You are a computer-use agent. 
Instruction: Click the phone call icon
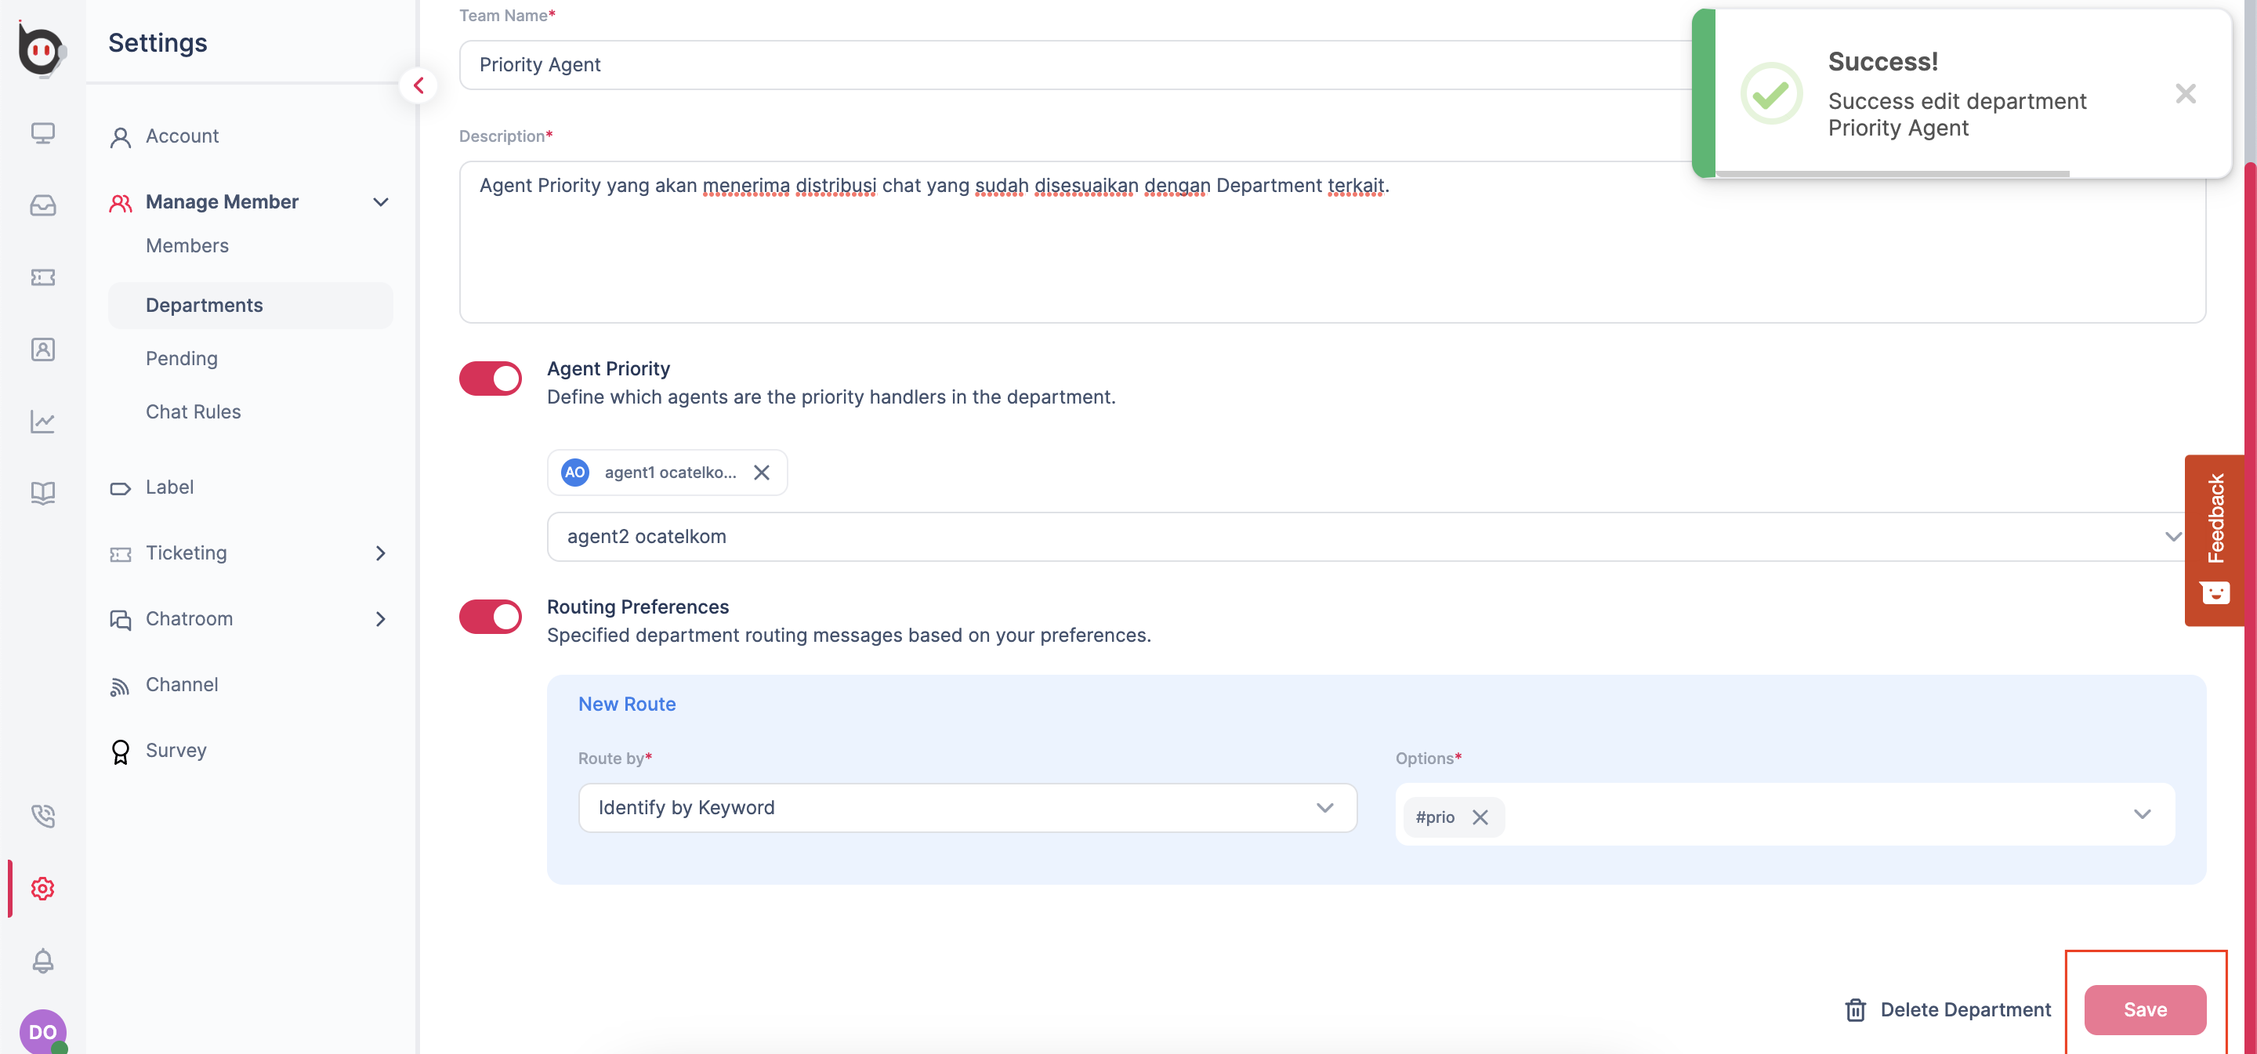click(42, 816)
